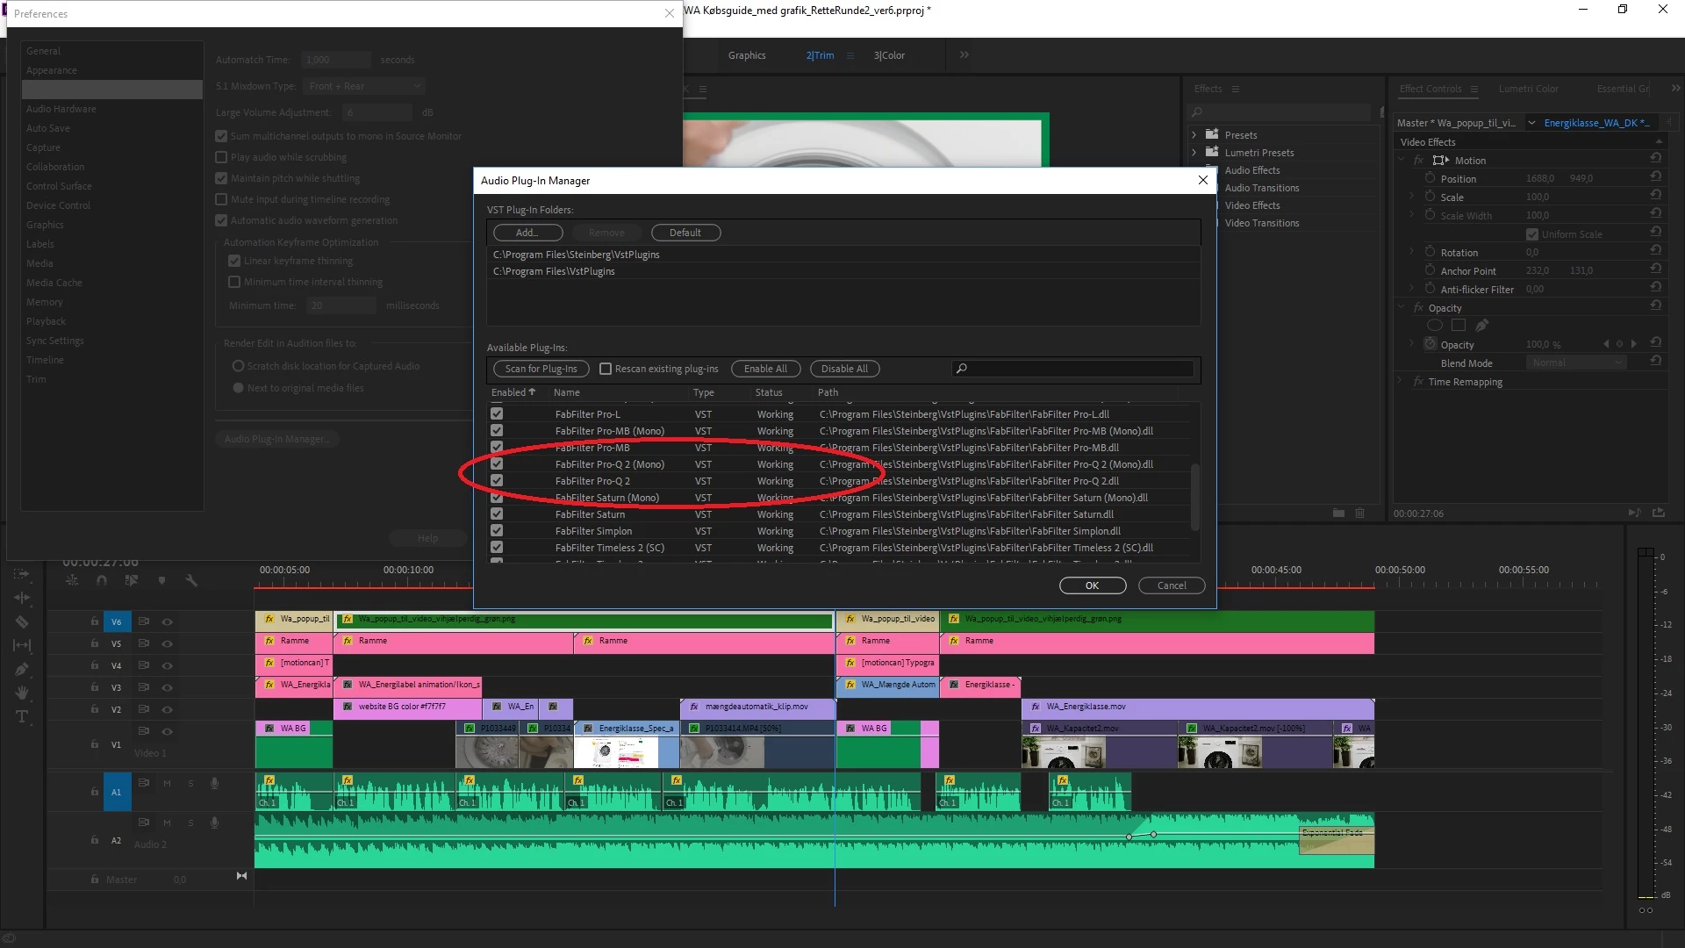Click the A1 voice-over record microphone
The width and height of the screenshot is (1685, 948).
coord(214,783)
